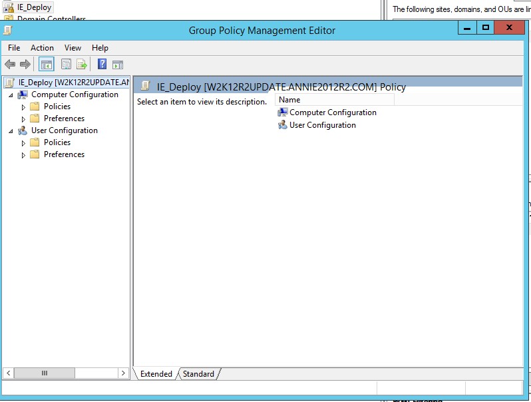
Task: Switch to the Extended tab
Action: pyautogui.click(x=156, y=374)
